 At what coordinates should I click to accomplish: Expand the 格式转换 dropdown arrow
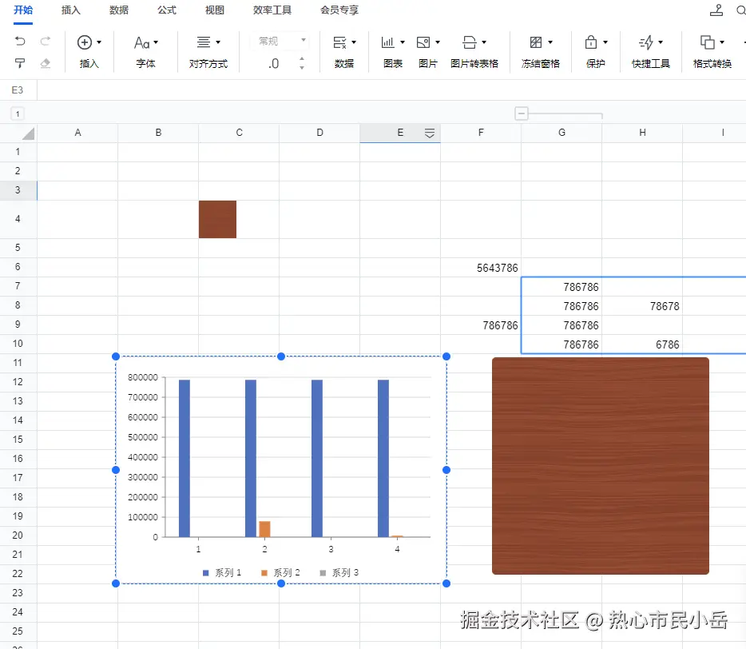tap(722, 42)
